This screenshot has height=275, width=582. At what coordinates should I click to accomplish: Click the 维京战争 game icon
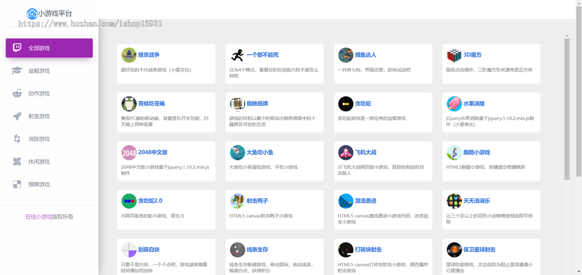coord(129,55)
